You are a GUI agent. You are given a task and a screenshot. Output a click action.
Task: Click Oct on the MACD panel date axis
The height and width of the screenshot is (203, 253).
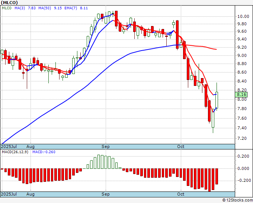pyautogui.click(x=180, y=194)
